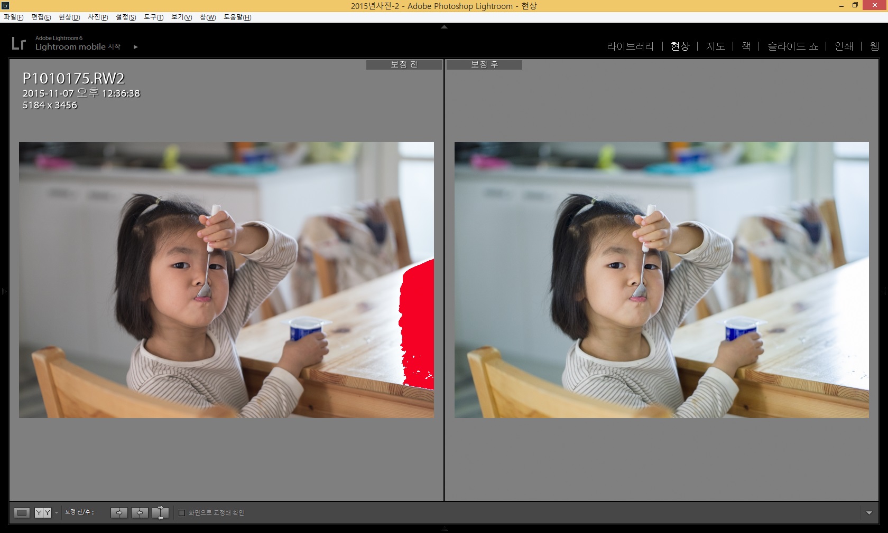The height and width of the screenshot is (533, 888).
Task: Swap before and after settings
Action: 160,512
